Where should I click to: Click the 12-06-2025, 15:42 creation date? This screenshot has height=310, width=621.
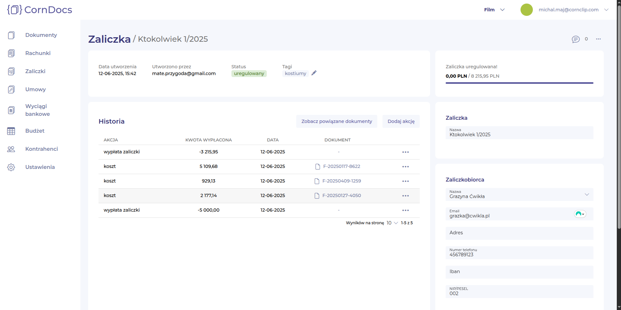point(117,73)
